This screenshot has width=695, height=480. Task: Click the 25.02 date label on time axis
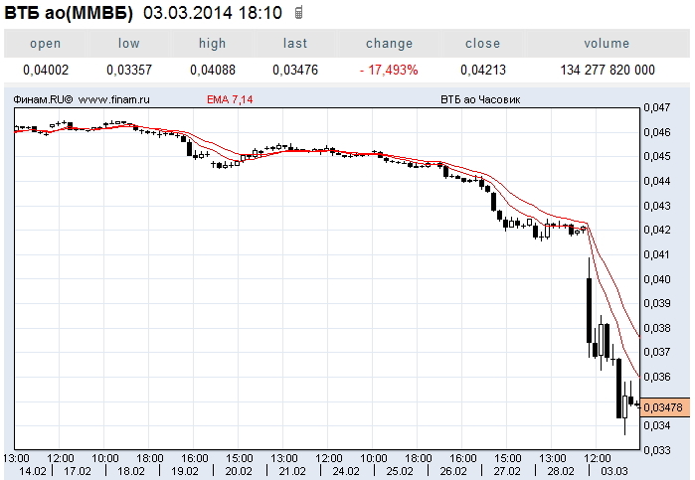point(400,472)
